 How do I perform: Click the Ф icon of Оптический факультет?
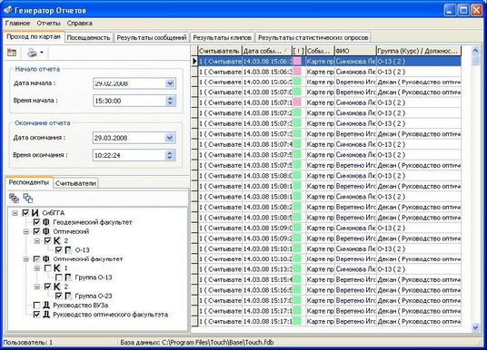tap(46, 258)
